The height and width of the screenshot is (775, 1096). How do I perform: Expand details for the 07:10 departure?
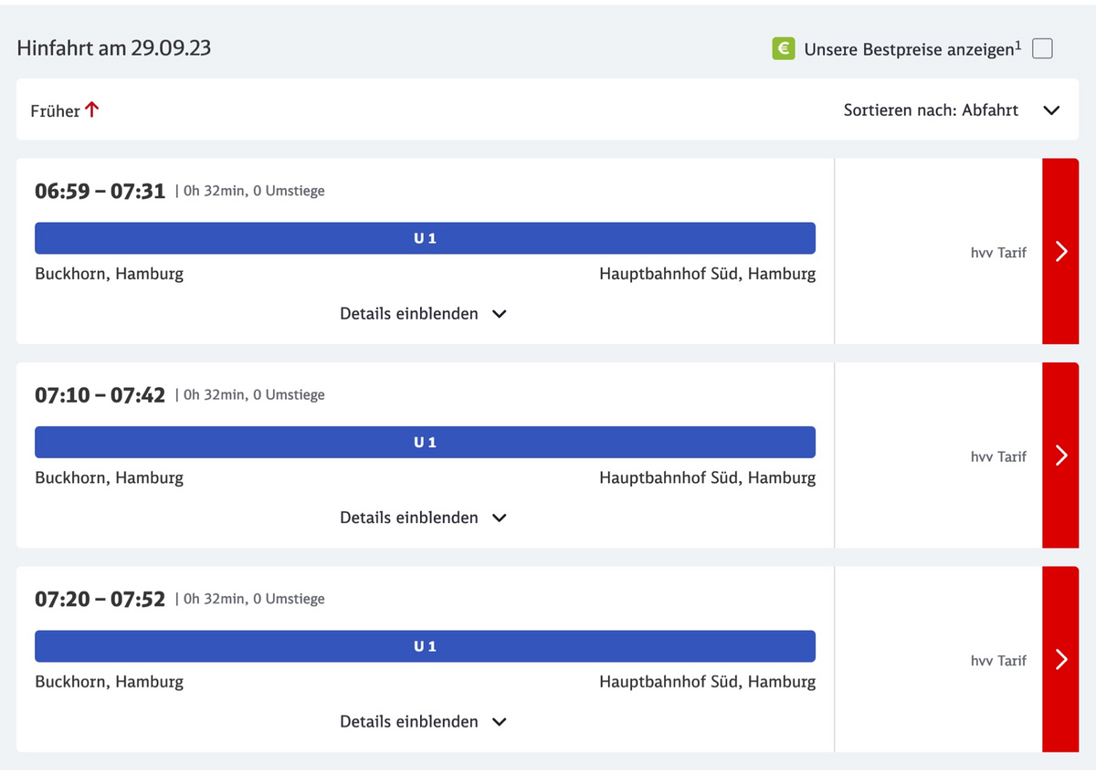tap(423, 518)
